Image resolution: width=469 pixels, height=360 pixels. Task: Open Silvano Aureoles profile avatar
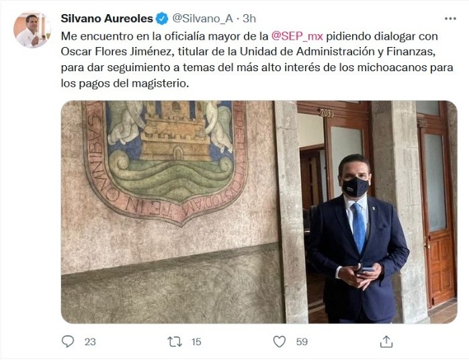coord(32,30)
